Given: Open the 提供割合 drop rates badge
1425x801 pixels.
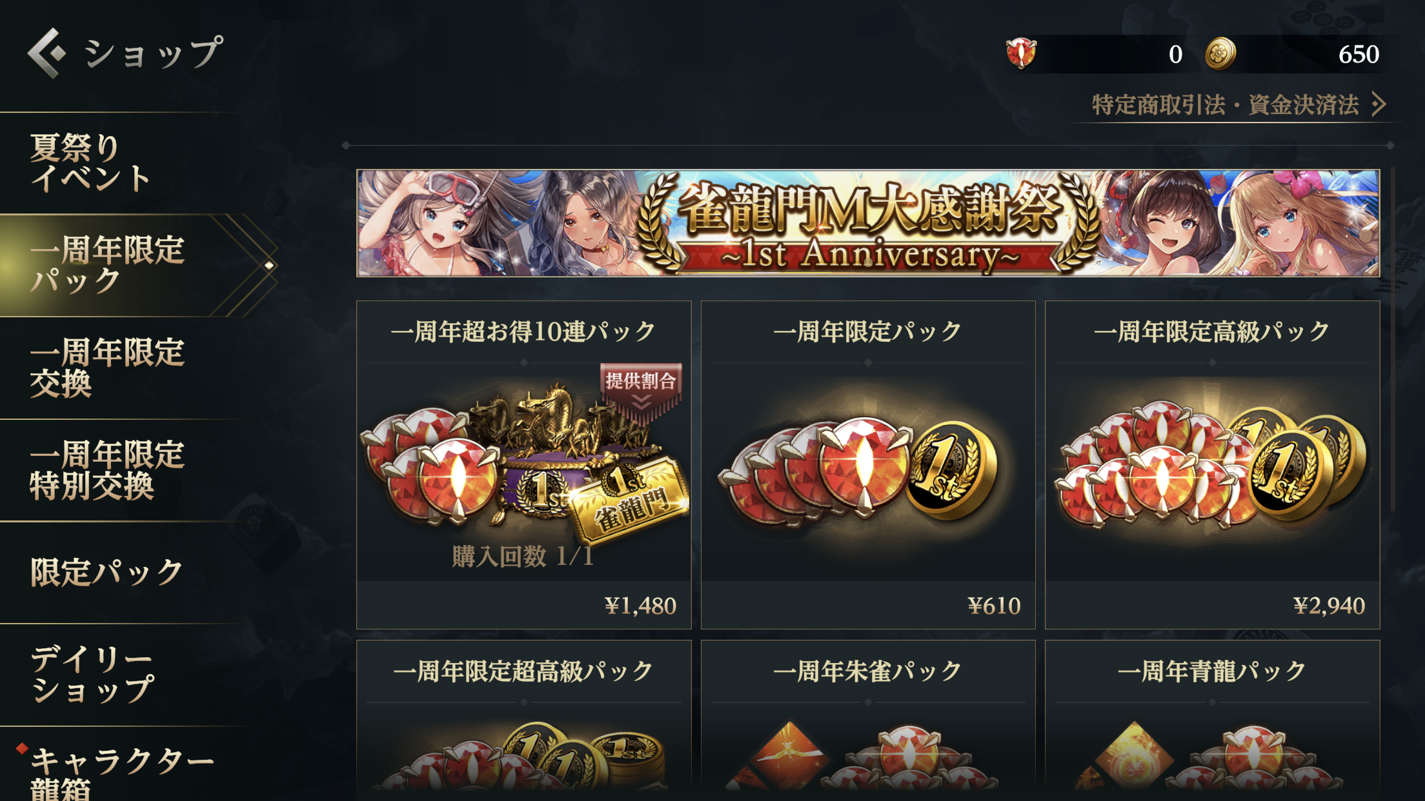Looking at the screenshot, I should point(641,389).
